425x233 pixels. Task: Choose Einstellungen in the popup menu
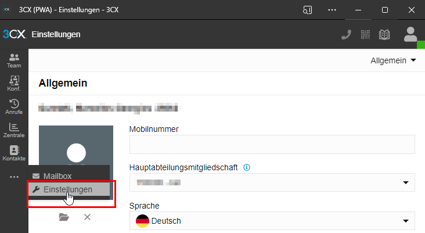(x=67, y=189)
